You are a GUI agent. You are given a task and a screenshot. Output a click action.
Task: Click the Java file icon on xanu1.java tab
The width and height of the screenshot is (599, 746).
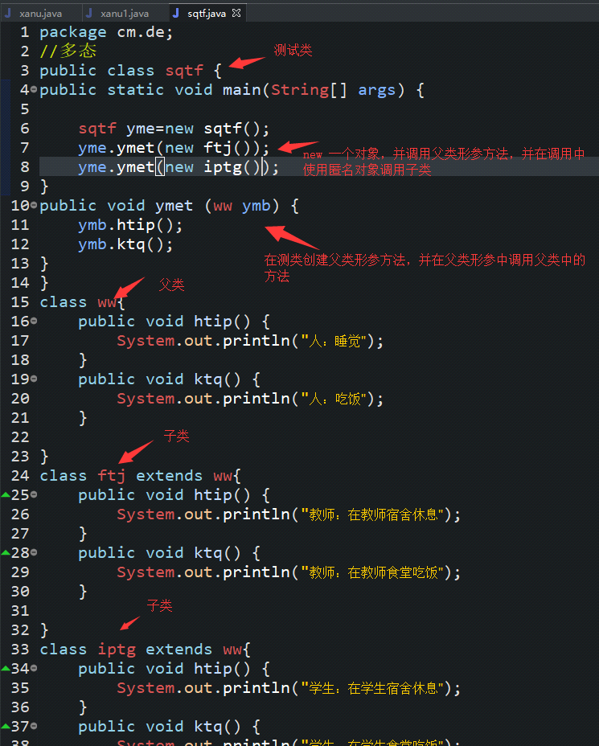(x=89, y=14)
